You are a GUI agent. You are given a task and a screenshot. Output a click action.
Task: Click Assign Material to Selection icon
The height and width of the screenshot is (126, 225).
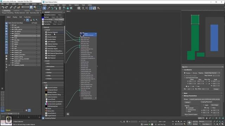pyautogui.click(x=56, y=8)
